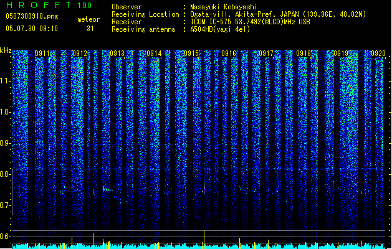Click the 0.9 kHz axis label
The width and height of the screenshot is (392, 249).
pyautogui.click(x=6, y=143)
